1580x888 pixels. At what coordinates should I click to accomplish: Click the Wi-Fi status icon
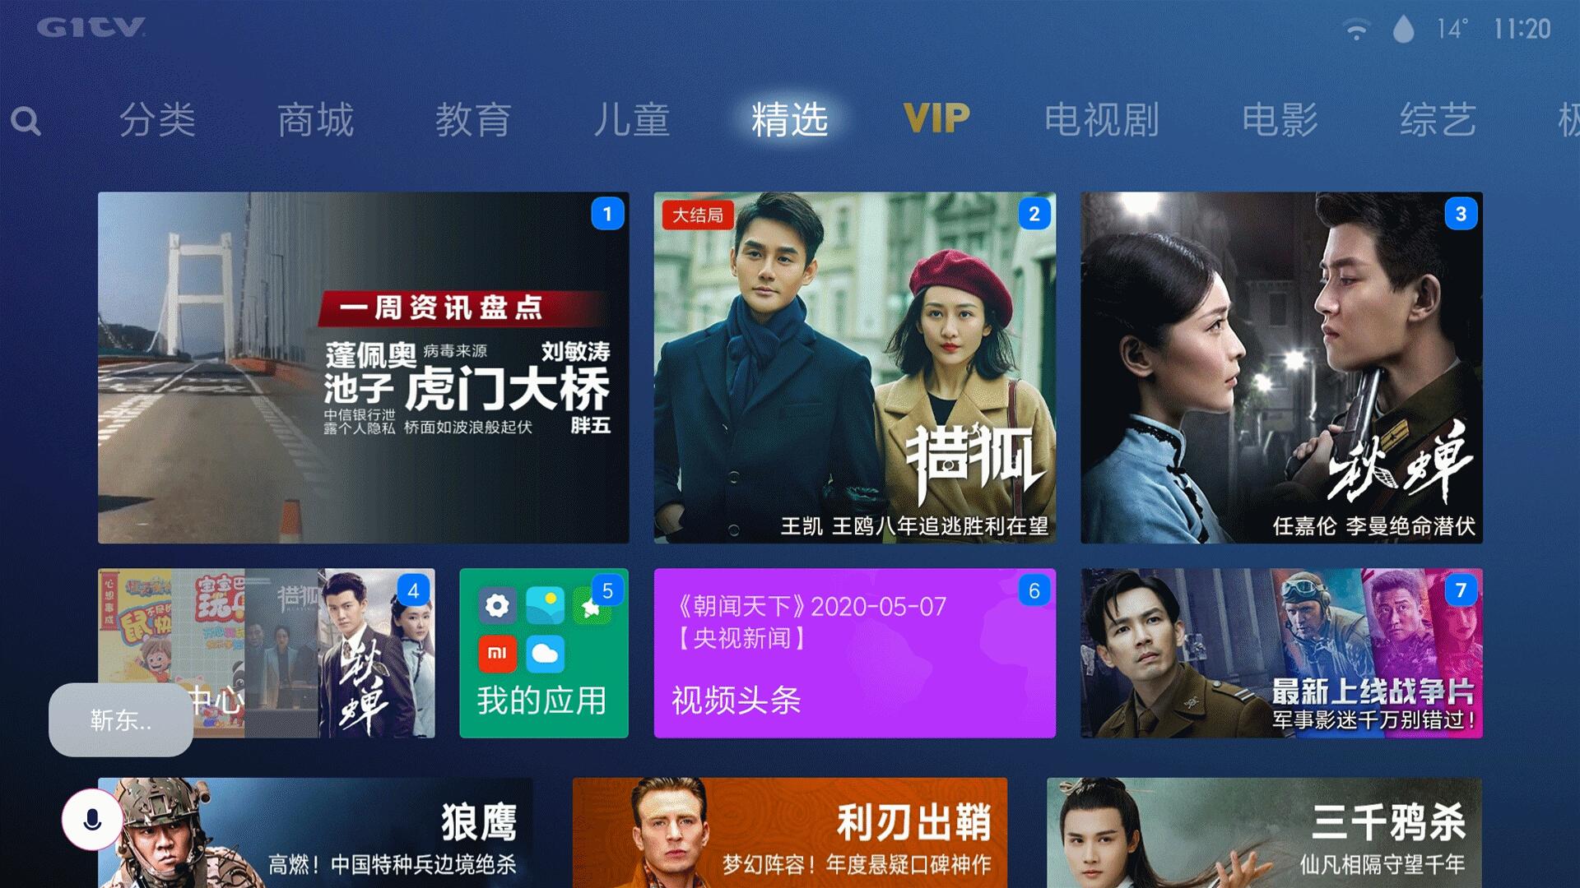tap(1355, 30)
